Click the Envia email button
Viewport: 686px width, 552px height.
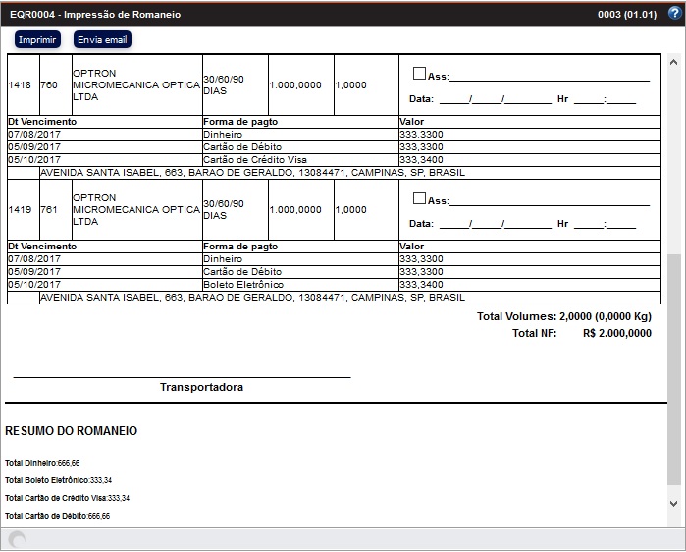[102, 39]
